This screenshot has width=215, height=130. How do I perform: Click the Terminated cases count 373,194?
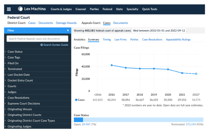tap(191, 124)
